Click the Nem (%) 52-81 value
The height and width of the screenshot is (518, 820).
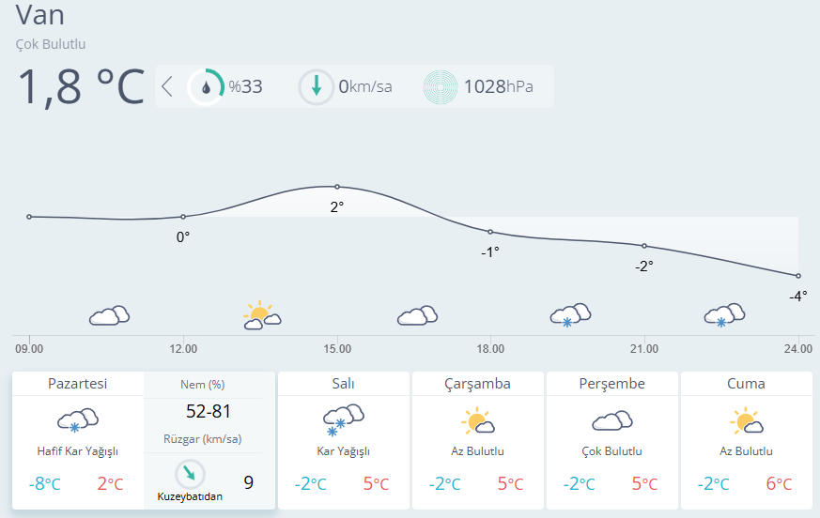pos(209,411)
